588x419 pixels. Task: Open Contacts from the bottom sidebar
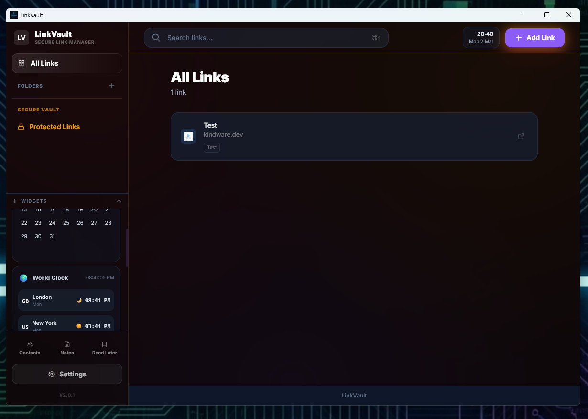[29, 347]
